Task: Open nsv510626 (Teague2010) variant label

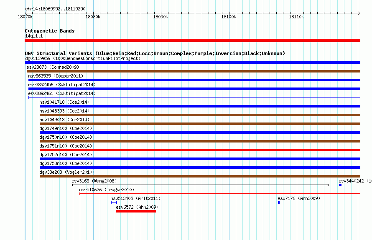Action: [107, 190]
